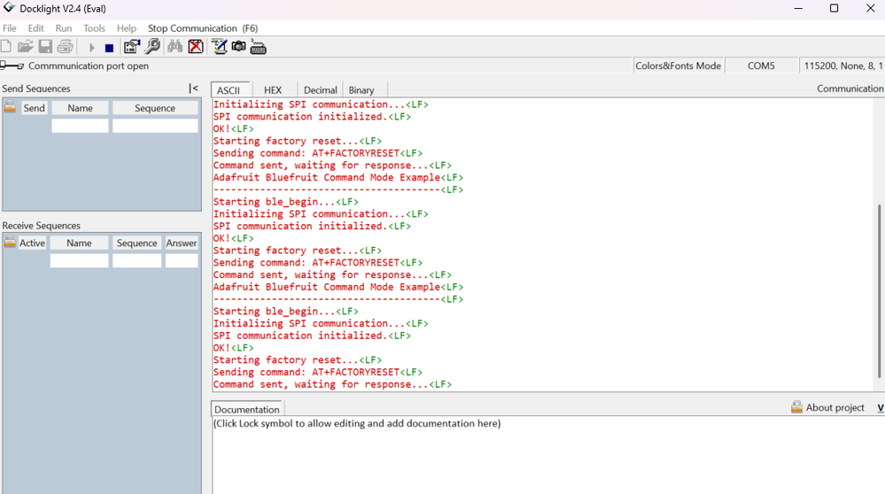Select the Documentation tab

tap(246, 409)
